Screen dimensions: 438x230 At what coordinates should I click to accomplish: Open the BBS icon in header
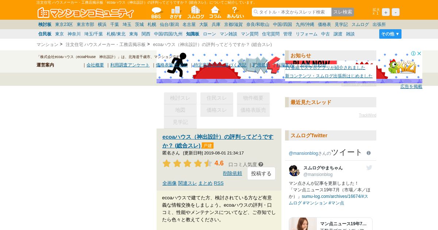click(156, 13)
